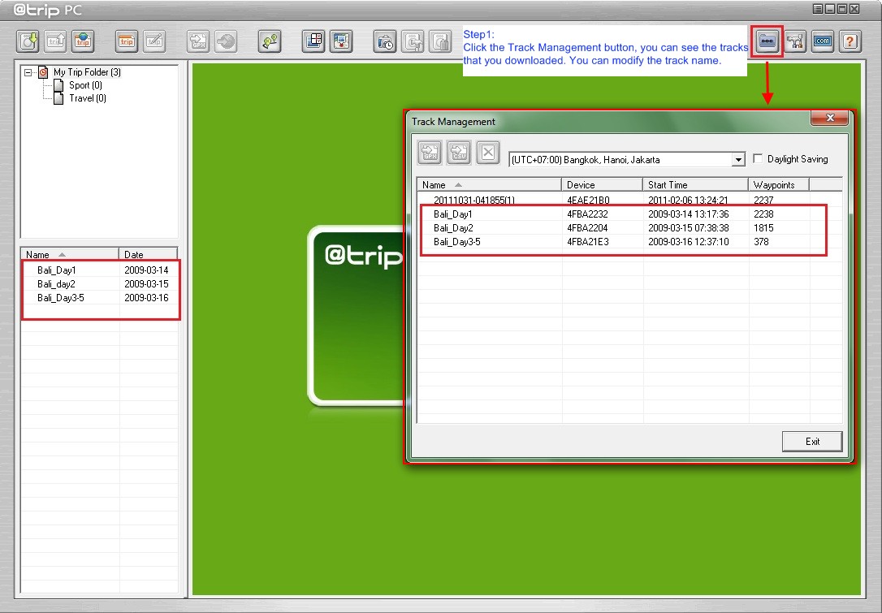Click the orange 'trip' new trip toolbar icon

point(127,41)
